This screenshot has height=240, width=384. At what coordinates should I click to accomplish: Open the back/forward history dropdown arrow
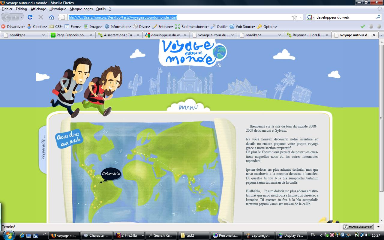pos(21,17)
